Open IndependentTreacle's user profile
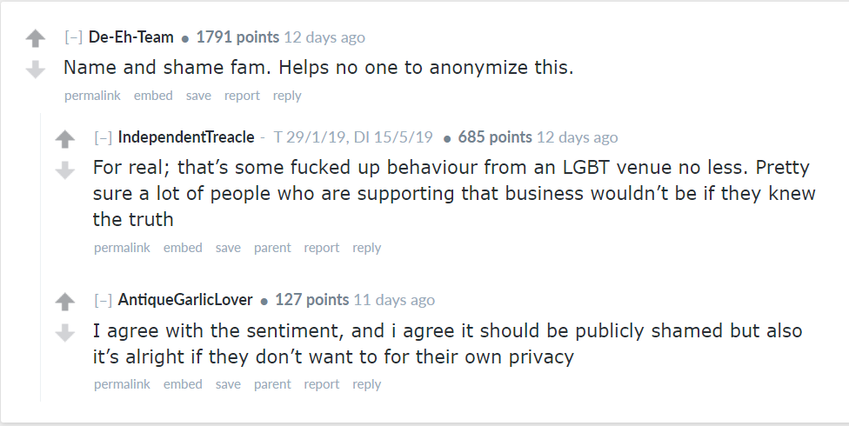 (186, 137)
